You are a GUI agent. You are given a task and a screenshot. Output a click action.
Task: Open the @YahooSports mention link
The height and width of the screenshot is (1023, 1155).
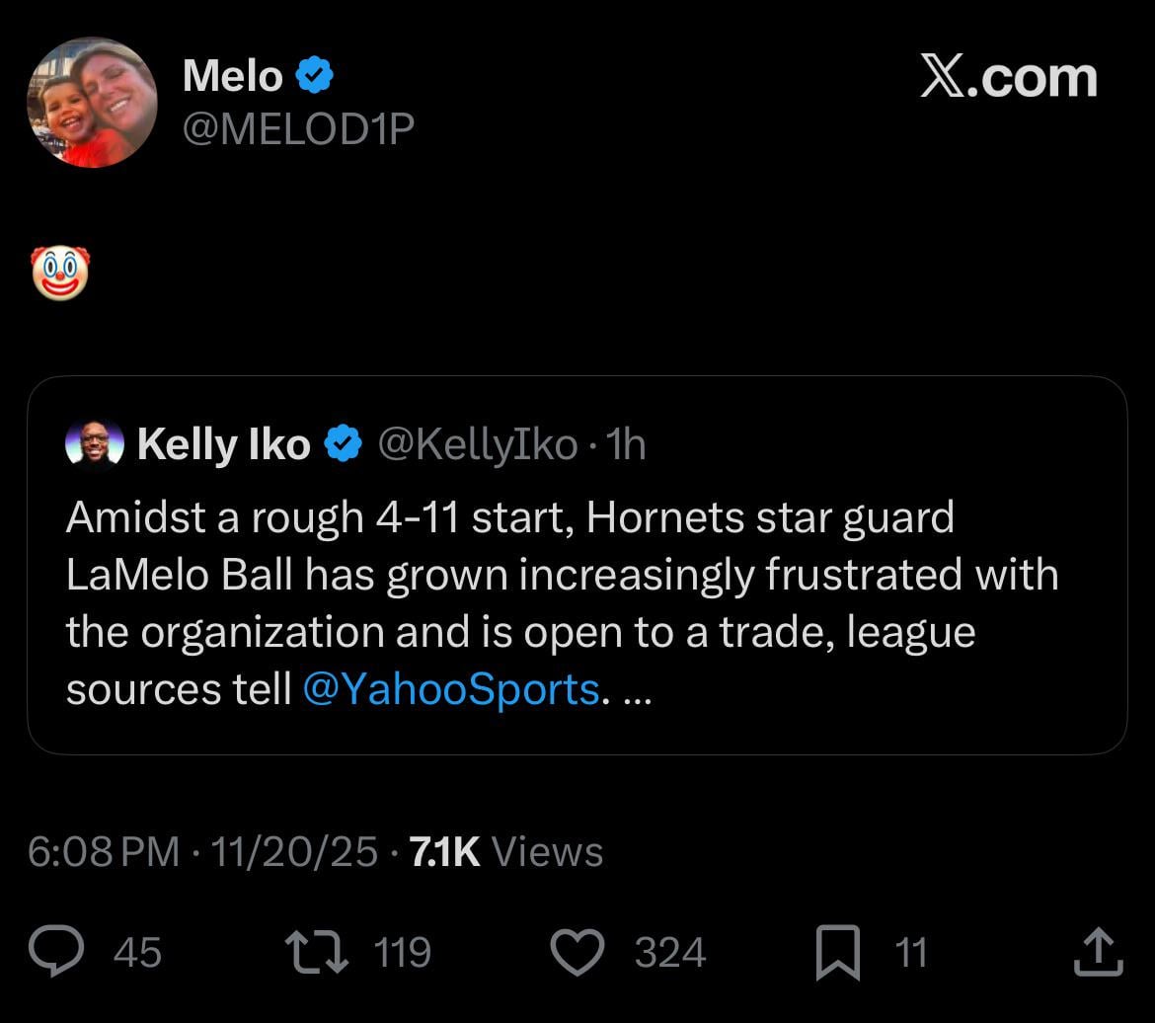click(x=450, y=688)
